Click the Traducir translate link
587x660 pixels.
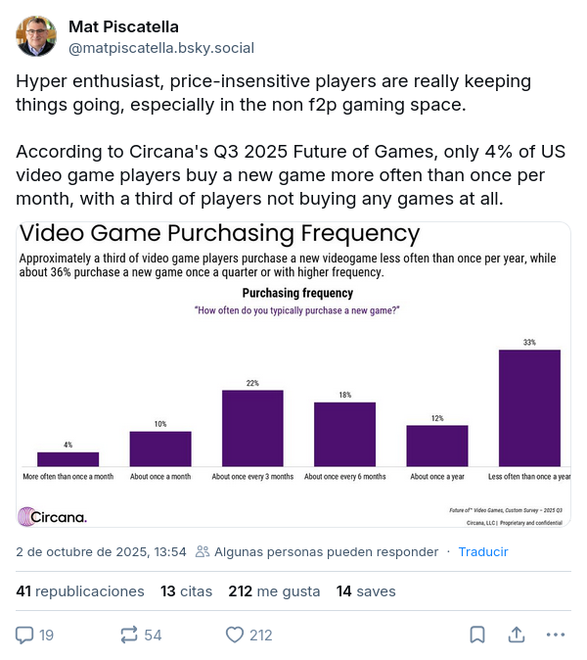point(483,551)
